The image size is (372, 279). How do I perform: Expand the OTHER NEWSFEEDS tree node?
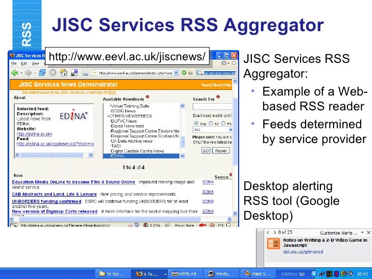click(x=108, y=116)
